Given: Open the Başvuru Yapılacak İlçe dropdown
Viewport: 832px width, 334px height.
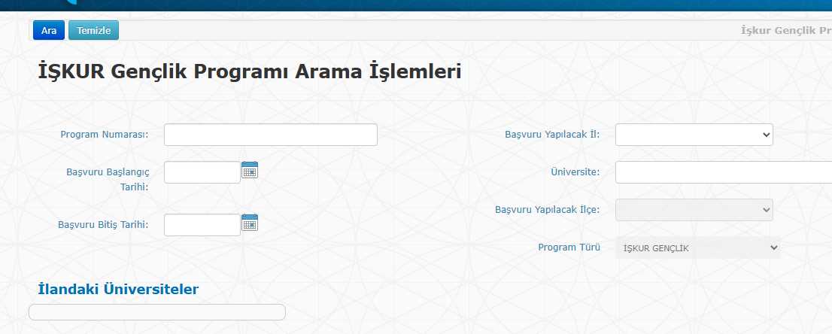Looking at the screenshot, I should coord(694,209).
